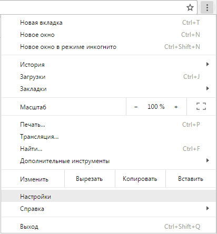Close menu via three-dot Chrome button

207,7
